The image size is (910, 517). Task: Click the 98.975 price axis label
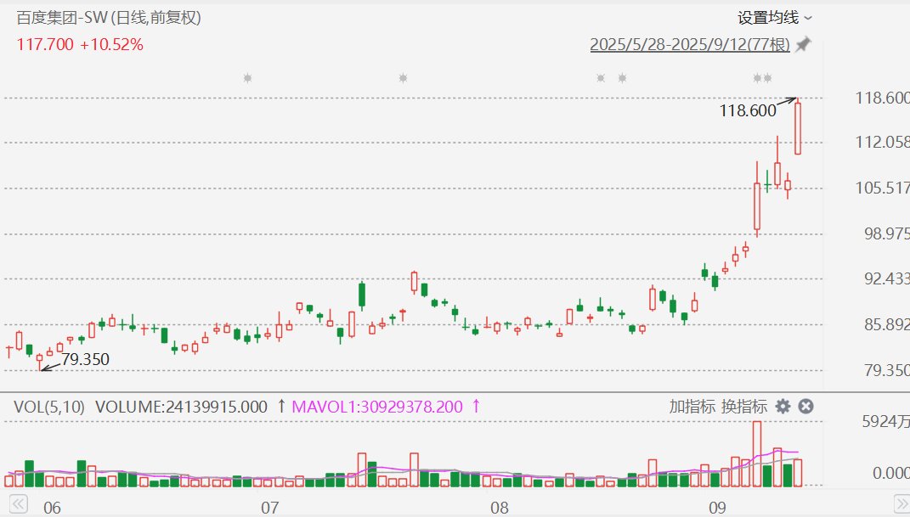tap(886, 233)
